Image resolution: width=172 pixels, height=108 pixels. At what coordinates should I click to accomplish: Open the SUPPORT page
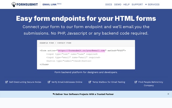[137, 5]
